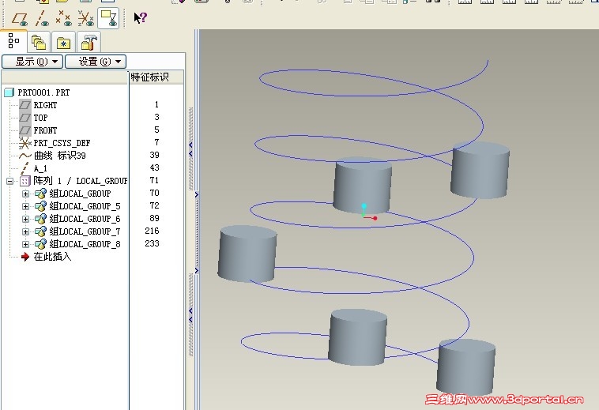Select the 组LOCAL_GROUP_5 tree row
Image resolution: width=599 pixels, height=410 pixels.
pyautogui.click(x=85, y=206)
